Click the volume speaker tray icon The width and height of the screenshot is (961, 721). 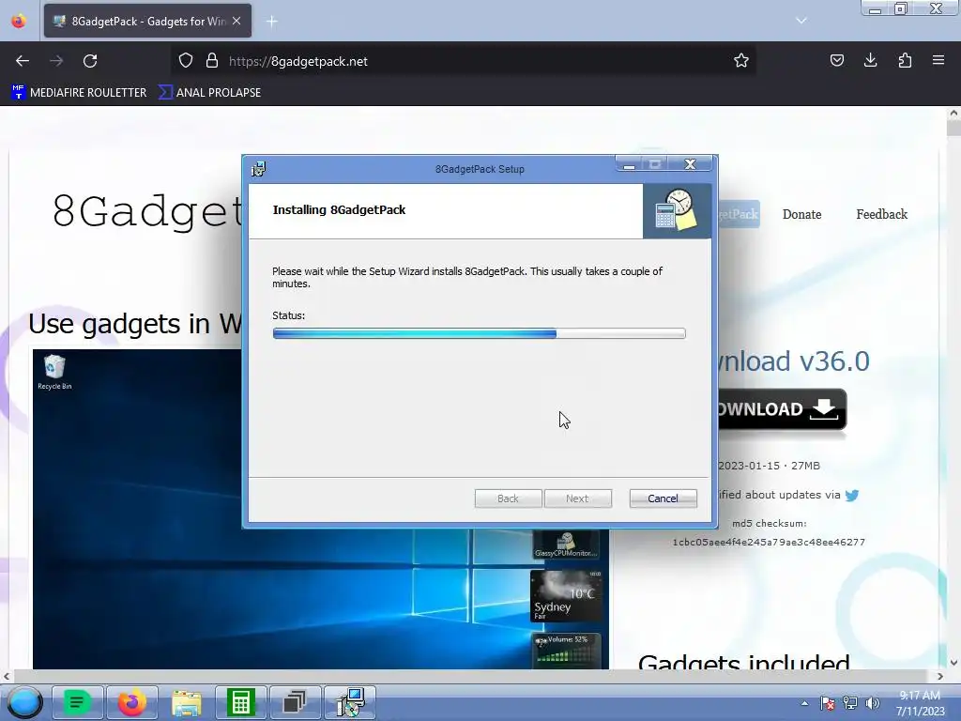point(872,703)
